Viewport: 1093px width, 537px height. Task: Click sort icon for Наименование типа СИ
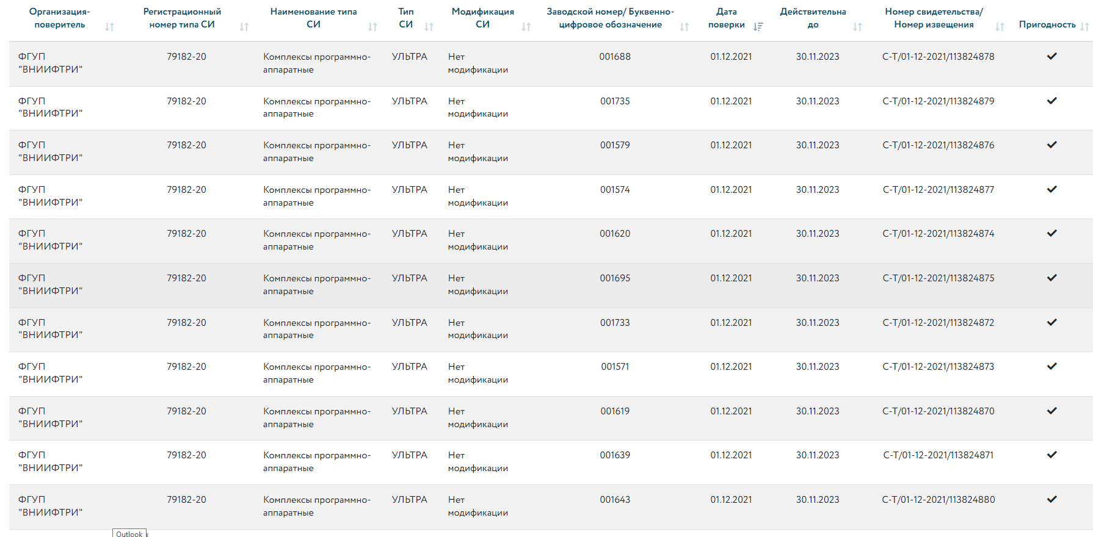click(372, 27)
